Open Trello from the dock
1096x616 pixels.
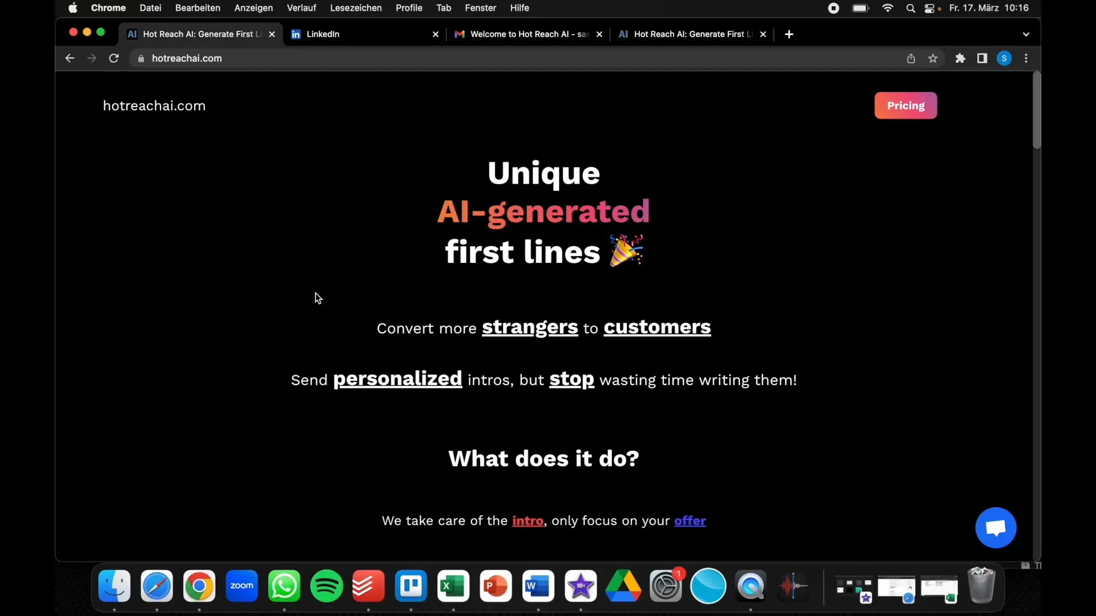411,586
